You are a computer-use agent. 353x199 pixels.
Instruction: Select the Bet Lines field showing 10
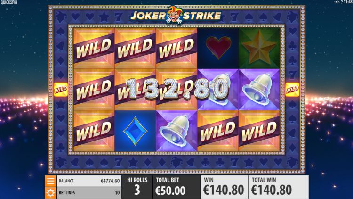[x=89, y=193]
